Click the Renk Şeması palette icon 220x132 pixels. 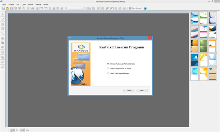point(130,8)
